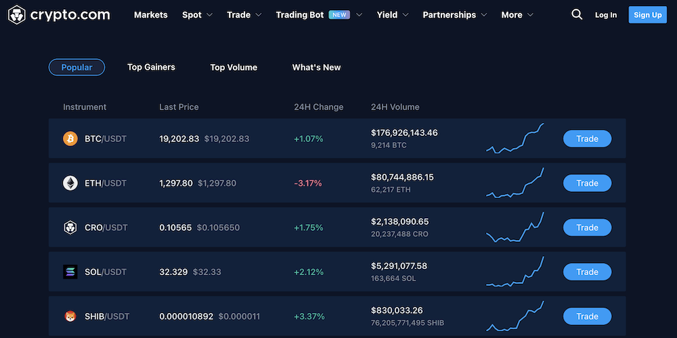The image size is (677, 338).
Task: Select the Top Volume tab
Action: pyautogui.click(x=234, y=67)
